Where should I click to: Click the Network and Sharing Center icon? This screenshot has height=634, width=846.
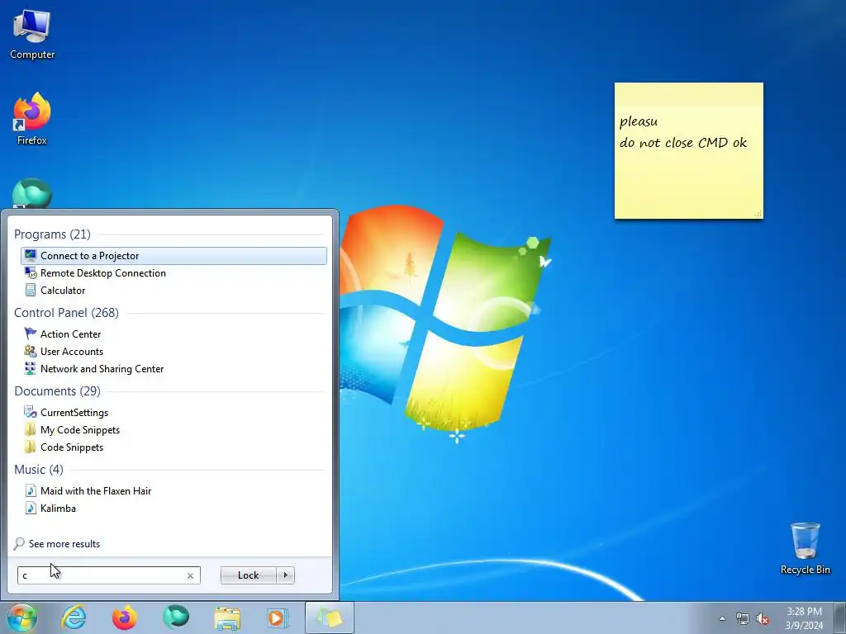pos(31,368)
